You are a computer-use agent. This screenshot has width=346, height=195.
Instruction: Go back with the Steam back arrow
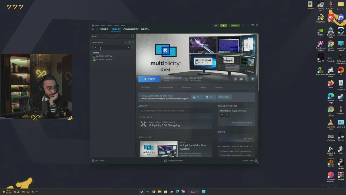[x=93, y=29]
